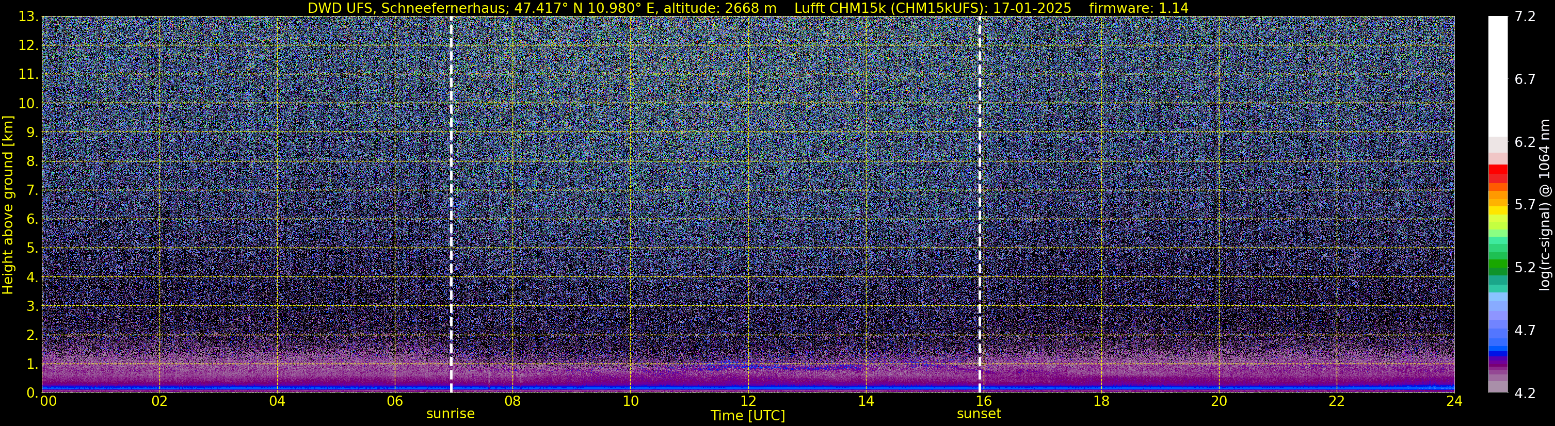
Task: Click the 'sunset' label below the time axis
Action: pyautogui.click(x=979, y=414)
